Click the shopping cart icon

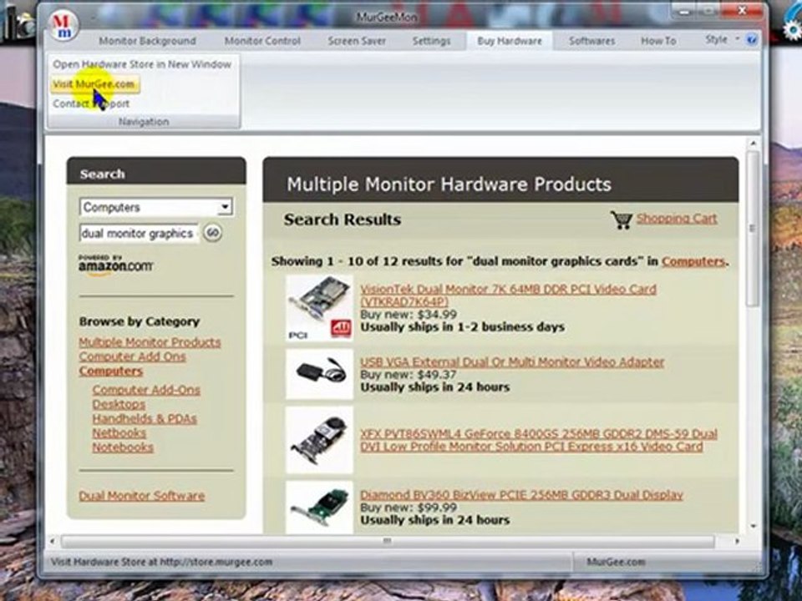(622, 220)
